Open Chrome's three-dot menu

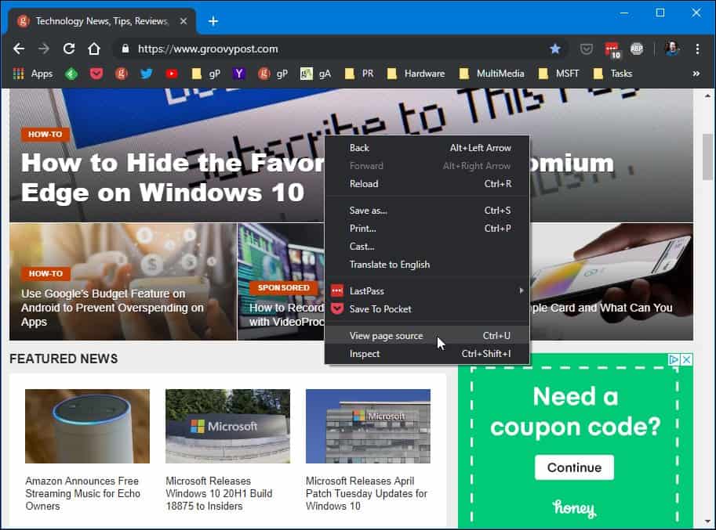tap(697, 49)
